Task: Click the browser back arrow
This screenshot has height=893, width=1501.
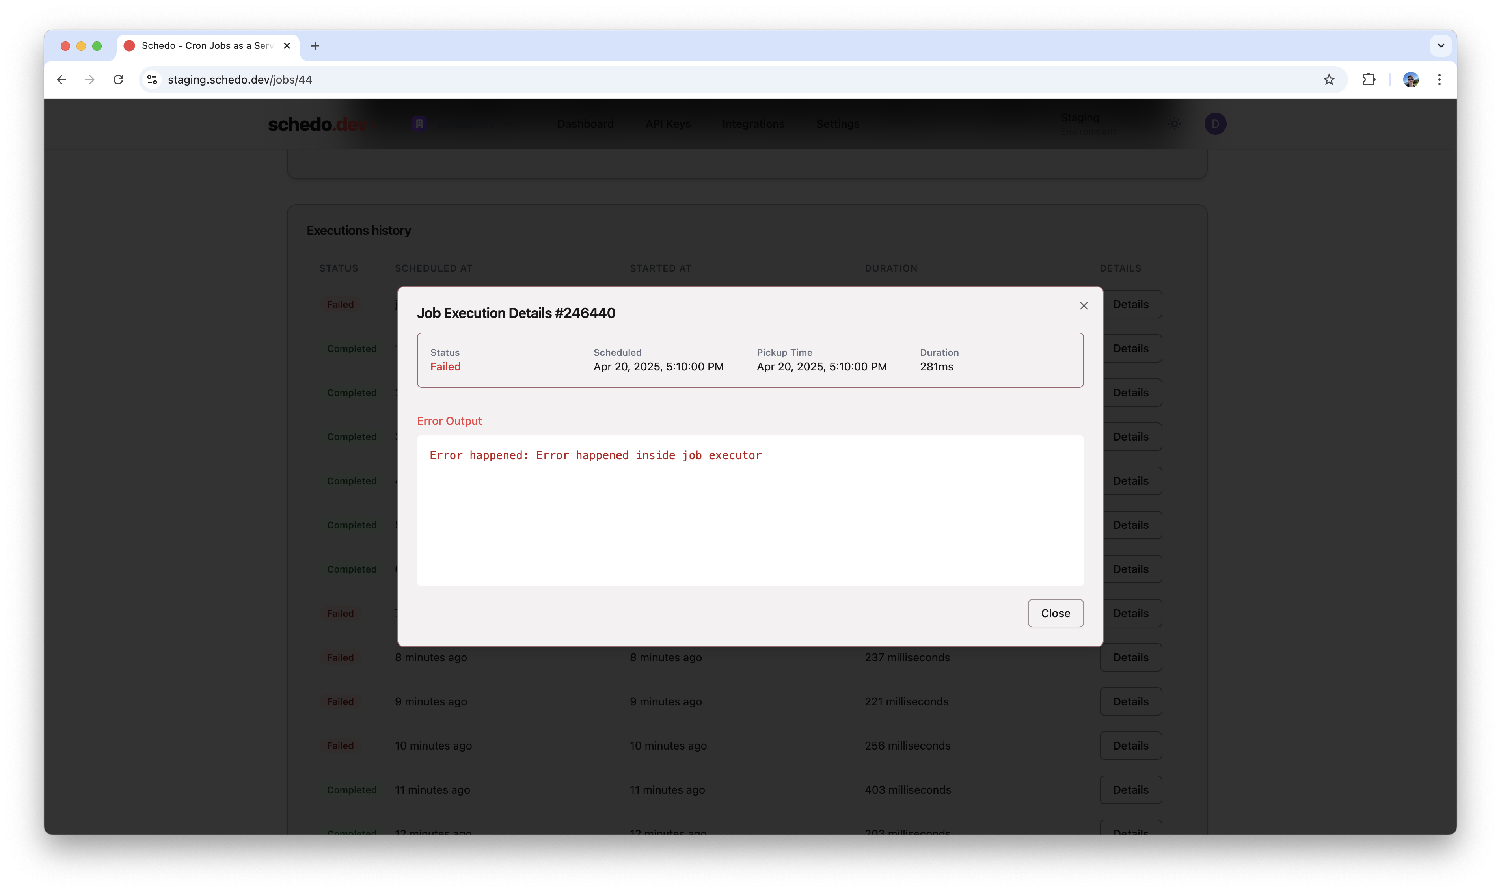Action: (x=61, y=80)
